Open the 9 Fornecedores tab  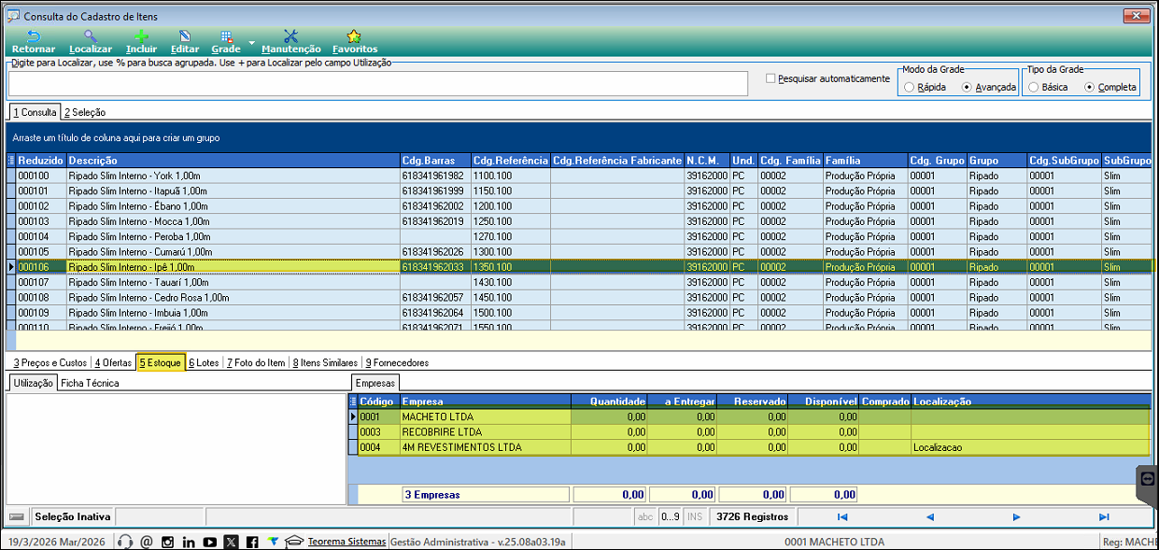(x=397, y=362)
